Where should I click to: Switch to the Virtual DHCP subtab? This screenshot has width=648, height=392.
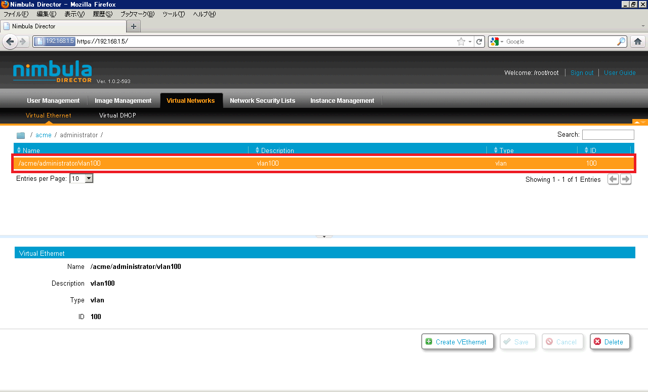(x=117, y=115)
